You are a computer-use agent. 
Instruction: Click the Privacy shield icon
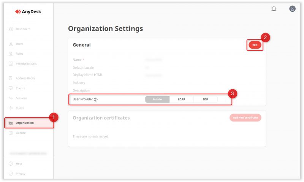(x=11, y=174)
